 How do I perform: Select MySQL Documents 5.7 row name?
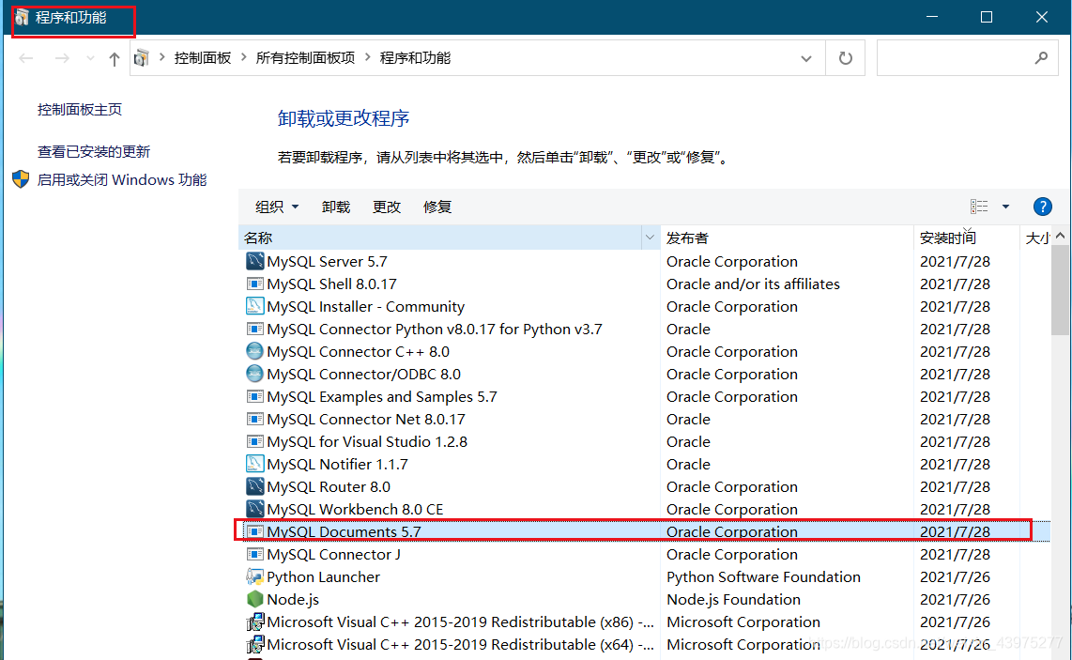344,532
